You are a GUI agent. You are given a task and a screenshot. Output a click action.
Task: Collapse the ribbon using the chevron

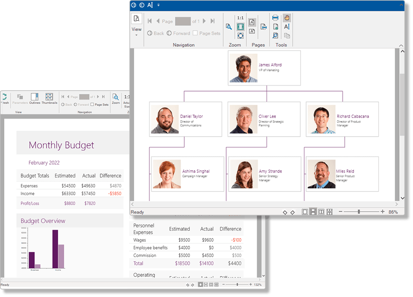[x=401, y=45]
